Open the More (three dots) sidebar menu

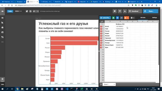[2, 42]
